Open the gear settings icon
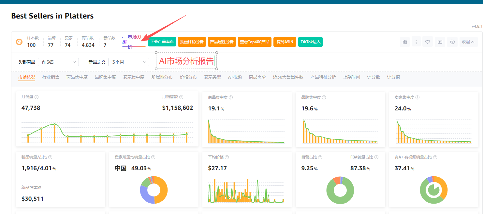 pyautogui.click(x=452, y=42)
